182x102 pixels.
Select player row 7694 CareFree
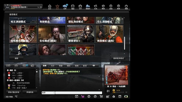[21, 86]
